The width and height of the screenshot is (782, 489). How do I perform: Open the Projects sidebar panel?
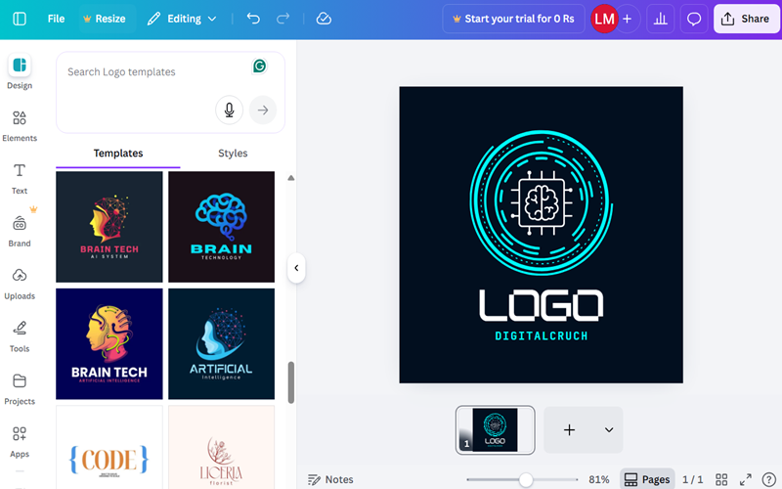pos(20,389)
